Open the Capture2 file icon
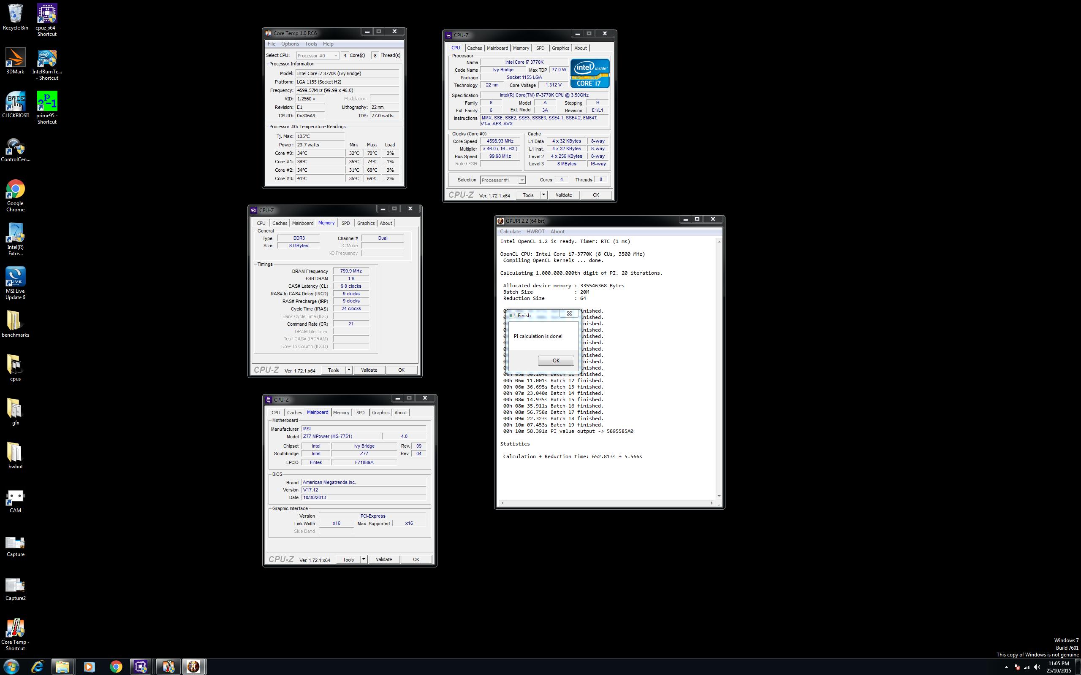This screenshot has width=1081, height=675. click(x=15, y=589)
